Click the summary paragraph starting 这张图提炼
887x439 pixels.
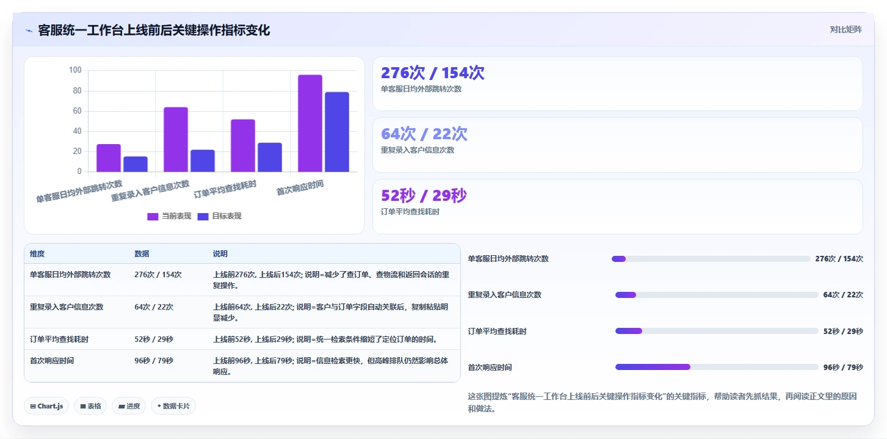[x=662, y=402]
